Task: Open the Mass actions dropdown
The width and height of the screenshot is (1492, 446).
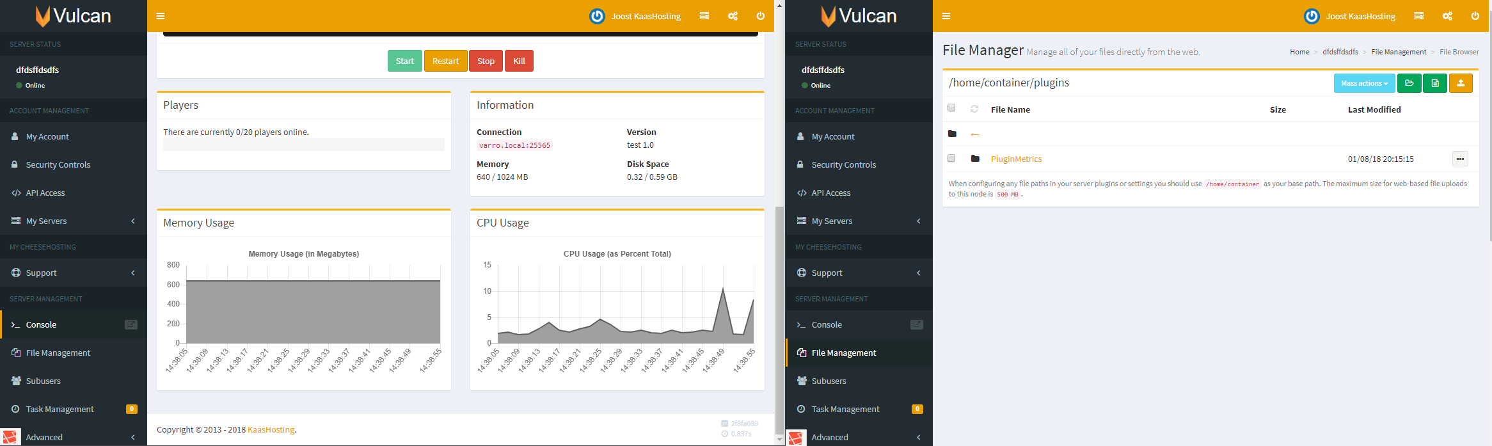Action: (1364, 83)
